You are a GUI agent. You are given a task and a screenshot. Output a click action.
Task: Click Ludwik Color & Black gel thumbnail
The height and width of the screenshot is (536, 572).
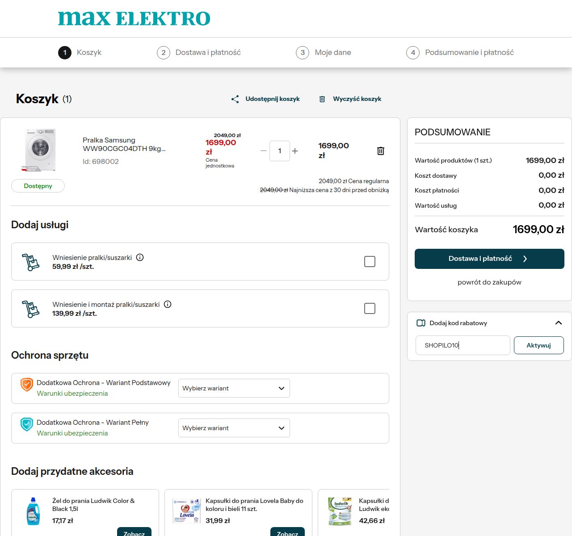click(x=33, y=511)
